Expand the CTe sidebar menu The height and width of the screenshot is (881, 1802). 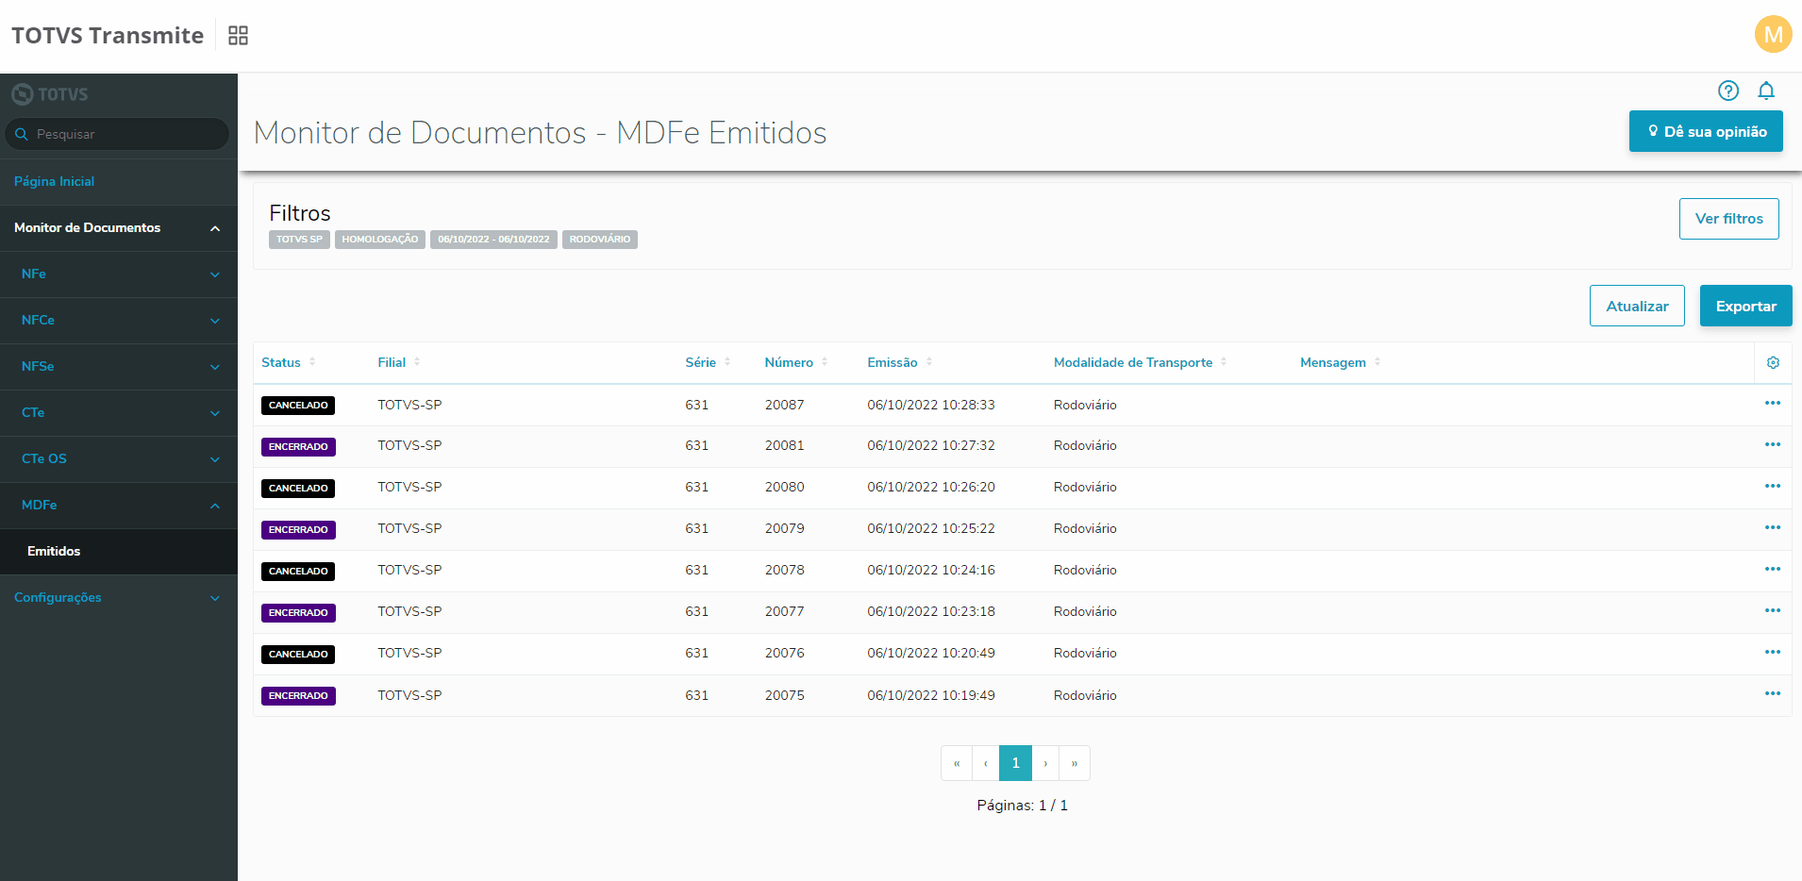119,413
